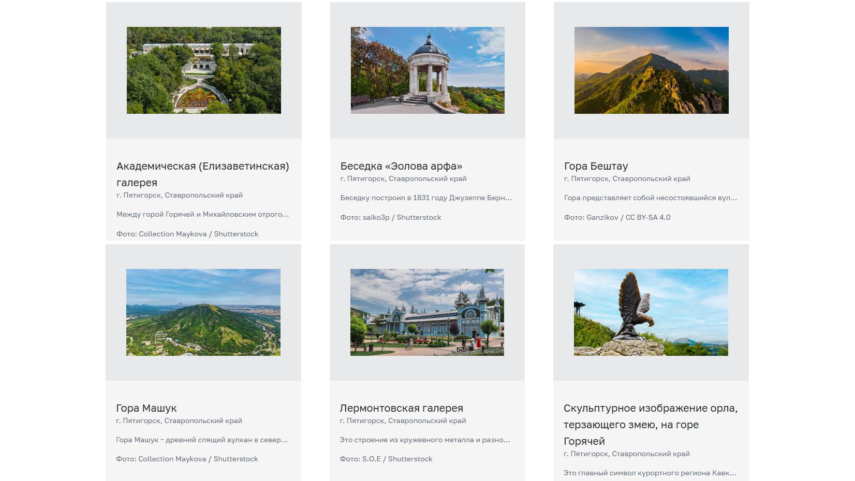
Task: Click the Lermontov gallery building photo
Action: point(427,311)
